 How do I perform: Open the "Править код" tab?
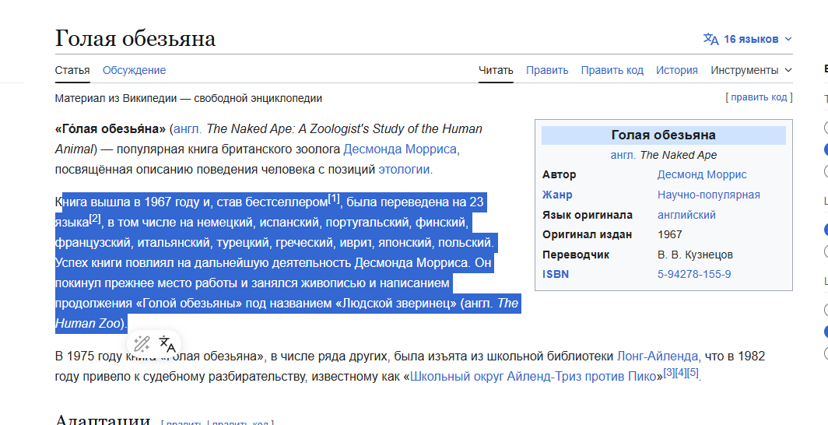coord(612,70)
